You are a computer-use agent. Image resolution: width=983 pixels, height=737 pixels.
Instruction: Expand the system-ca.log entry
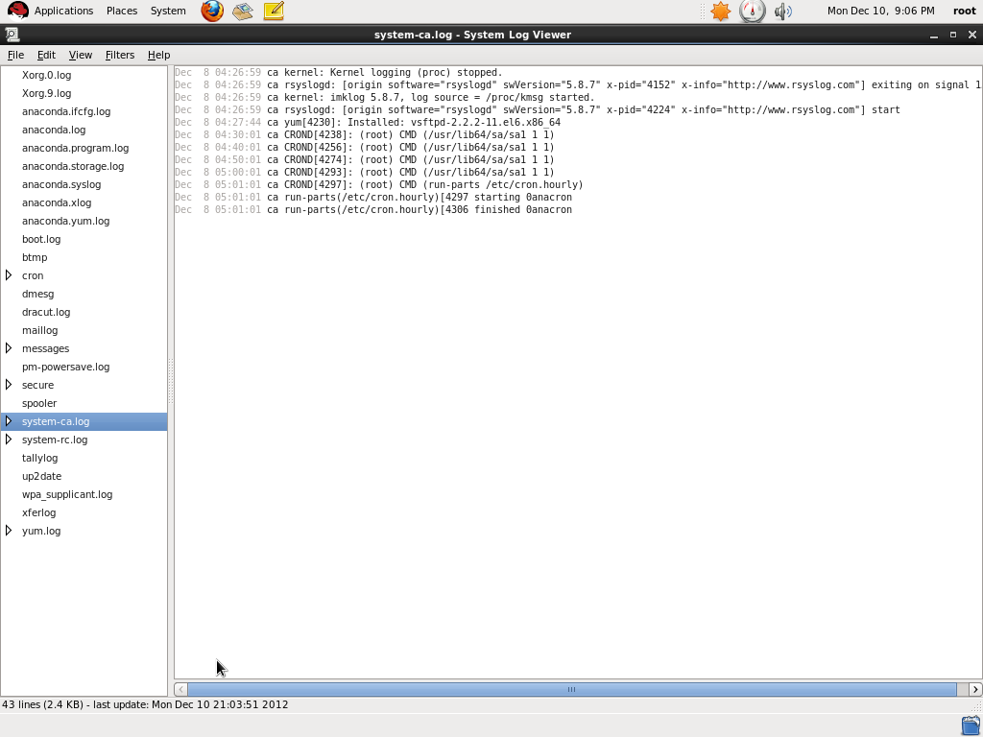pos(9,420)
